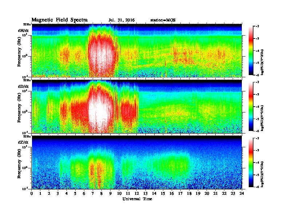This screenshot has width=288, height=222.
Task: Click the color bar beside the dH/dt panel
Action: coord(251,50)
